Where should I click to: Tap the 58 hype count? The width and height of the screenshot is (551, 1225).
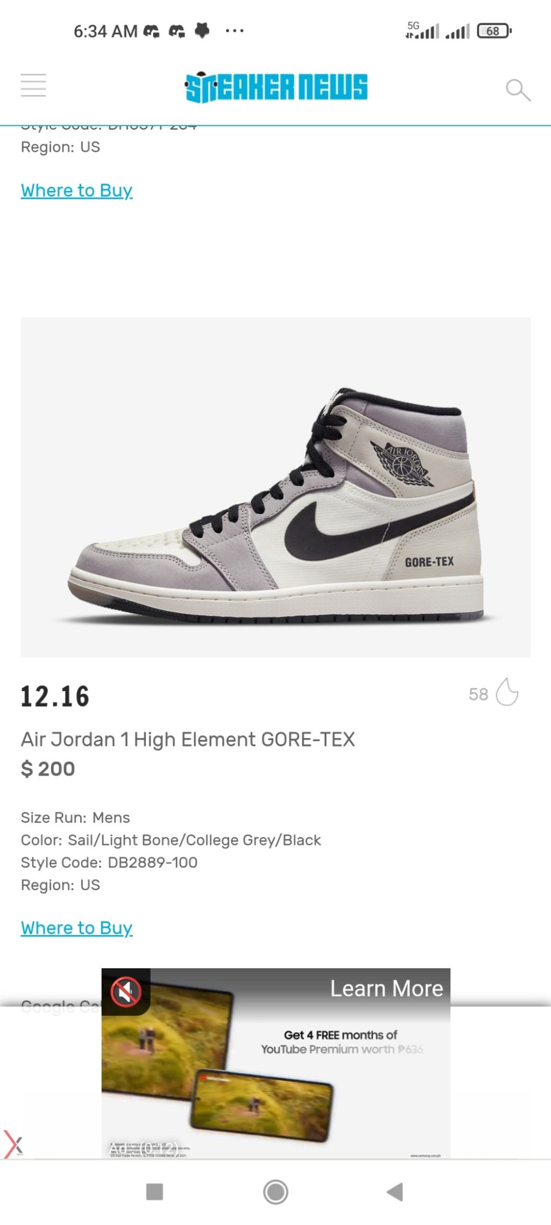pos(478,694)
